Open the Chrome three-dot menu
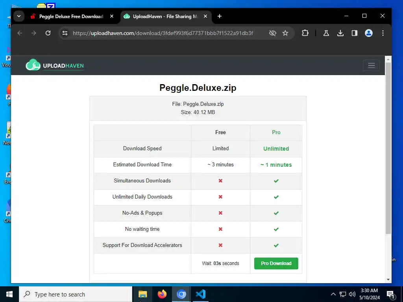Viewport: 403px width, 302px height. 383,33
